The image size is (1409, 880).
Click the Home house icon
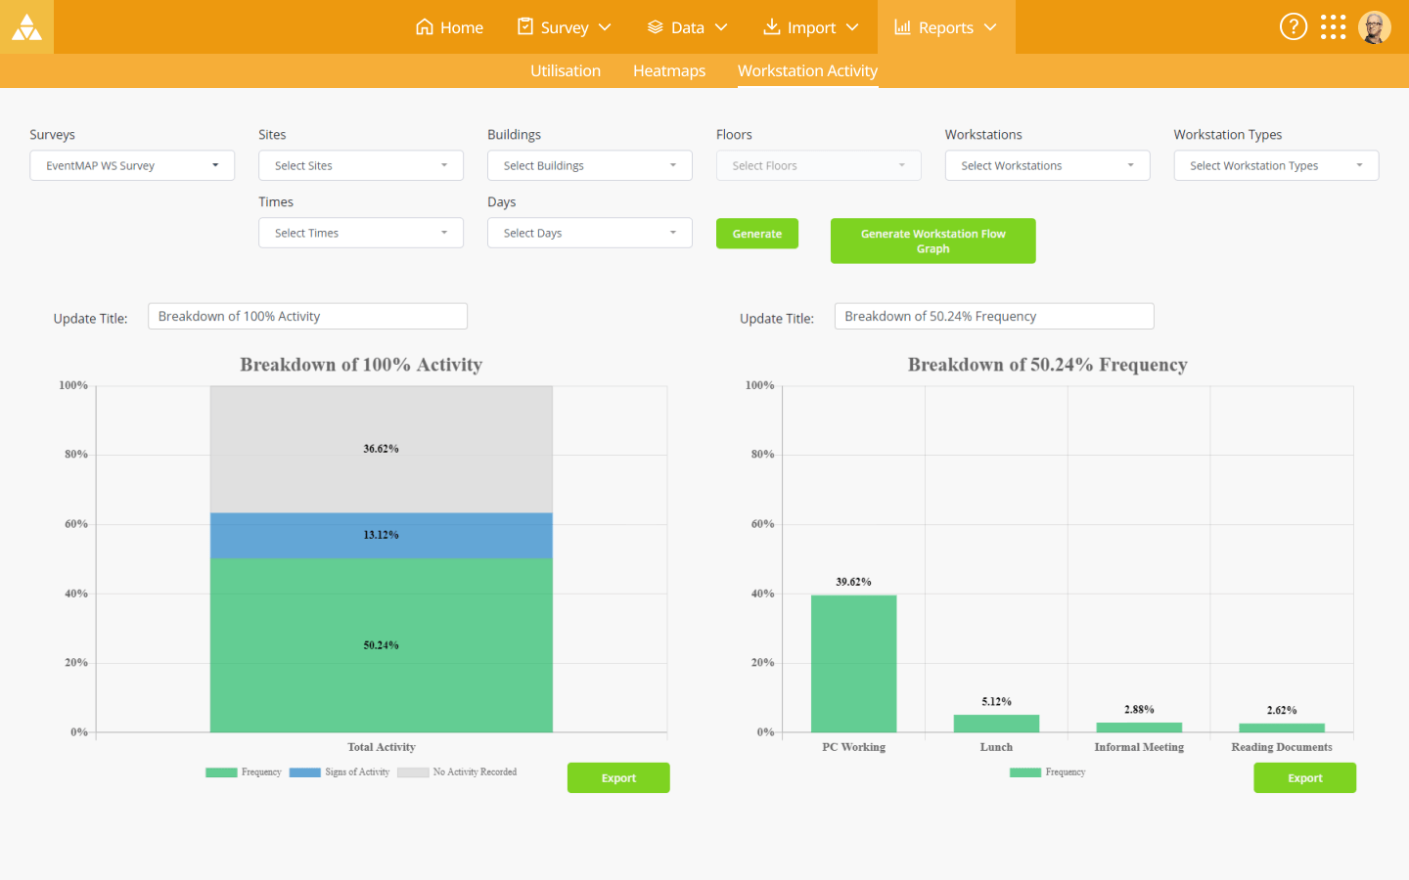pos(424,26)
